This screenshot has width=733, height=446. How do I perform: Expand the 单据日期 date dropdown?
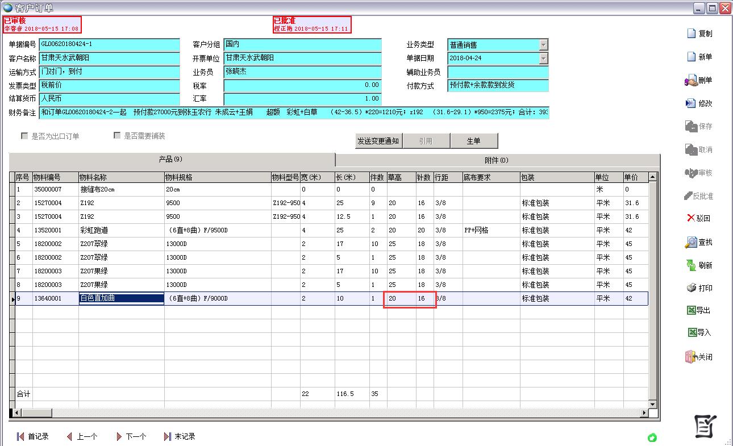click(x=544, y=58)
